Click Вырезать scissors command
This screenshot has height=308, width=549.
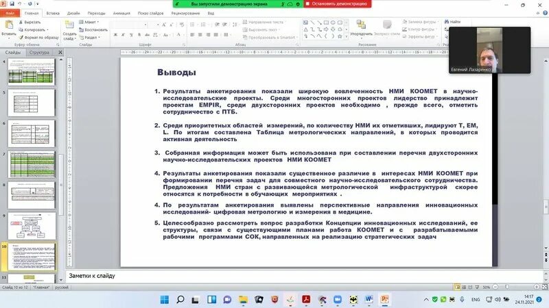coord(30,22)
